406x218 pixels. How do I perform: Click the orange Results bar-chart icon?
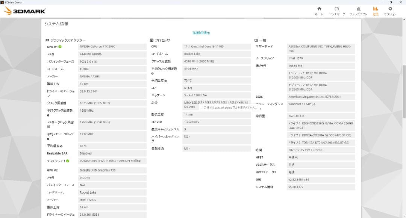pos(376,9)
